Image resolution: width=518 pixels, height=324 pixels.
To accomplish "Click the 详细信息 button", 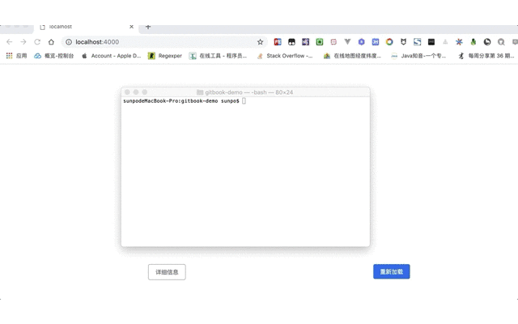I will (x=167, y=272).
